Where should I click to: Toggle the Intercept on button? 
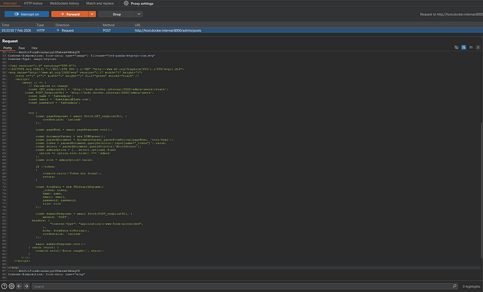27,14
